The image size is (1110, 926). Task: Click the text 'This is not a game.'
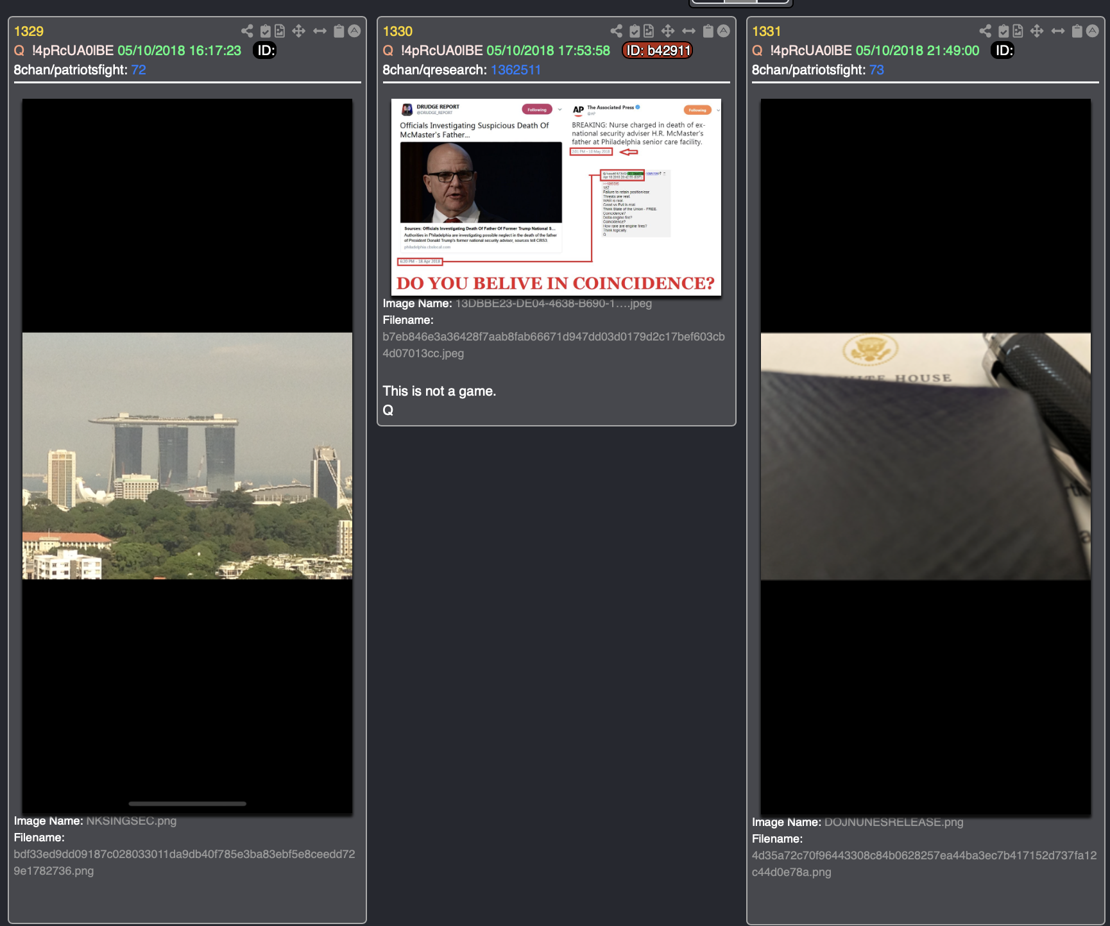440,391
